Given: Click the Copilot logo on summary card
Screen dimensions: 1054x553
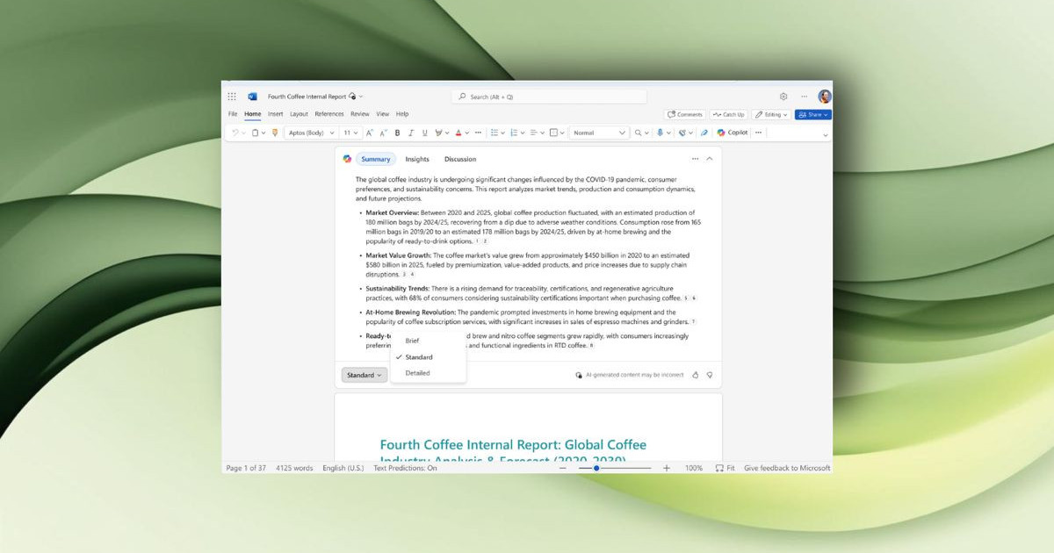Looking at the screenshot, I should point(348,159).
